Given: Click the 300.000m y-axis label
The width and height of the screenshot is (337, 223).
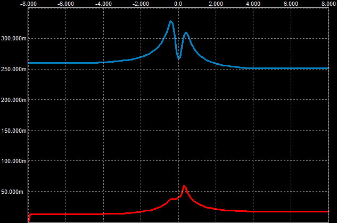Looking at the screenshot, I should click(x=14, y=39).
